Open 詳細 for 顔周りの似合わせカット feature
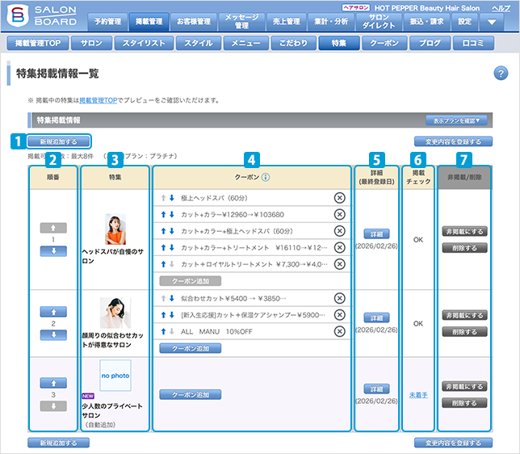 pyautogui.click(x=377, y=318)
